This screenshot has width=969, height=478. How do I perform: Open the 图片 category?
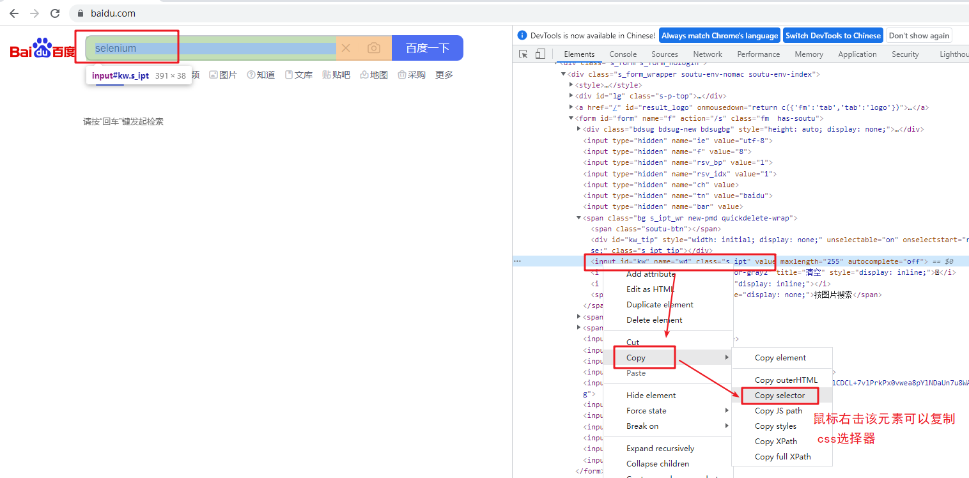click(x=223, y=75)
